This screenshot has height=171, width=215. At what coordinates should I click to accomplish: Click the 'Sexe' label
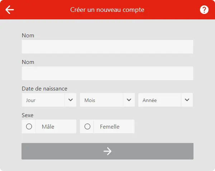(x=28, y=115)
